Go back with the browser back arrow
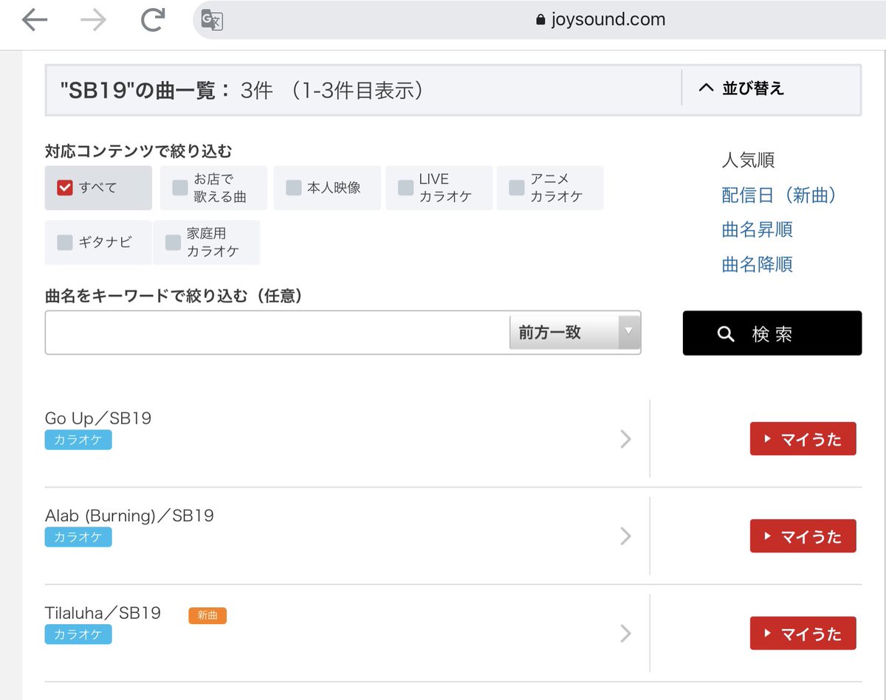The image size is (886, 700). [35, 20]
